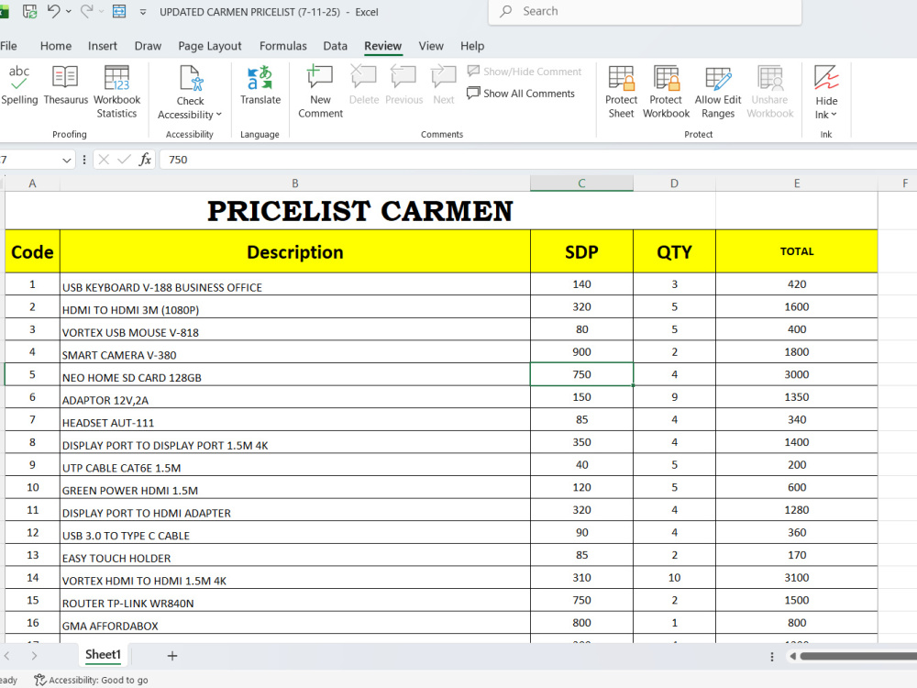Click in the Search box
Viewport: 917px width, 688px height.
click(x=645, y=11)
